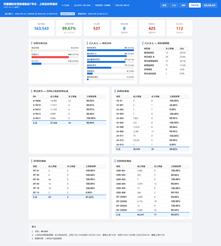Click the red 537 summary value
221x246 pixels.
(x=96, y=29)
